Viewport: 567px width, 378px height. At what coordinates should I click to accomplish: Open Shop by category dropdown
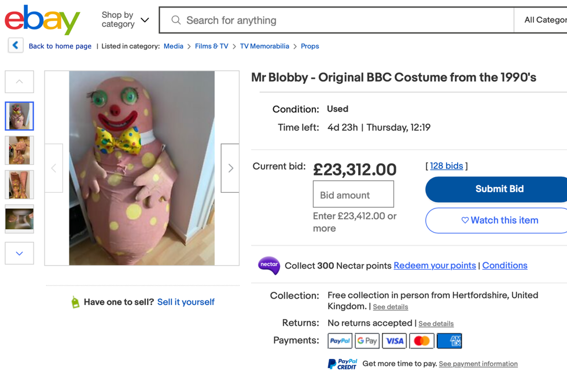coord(124,20)
